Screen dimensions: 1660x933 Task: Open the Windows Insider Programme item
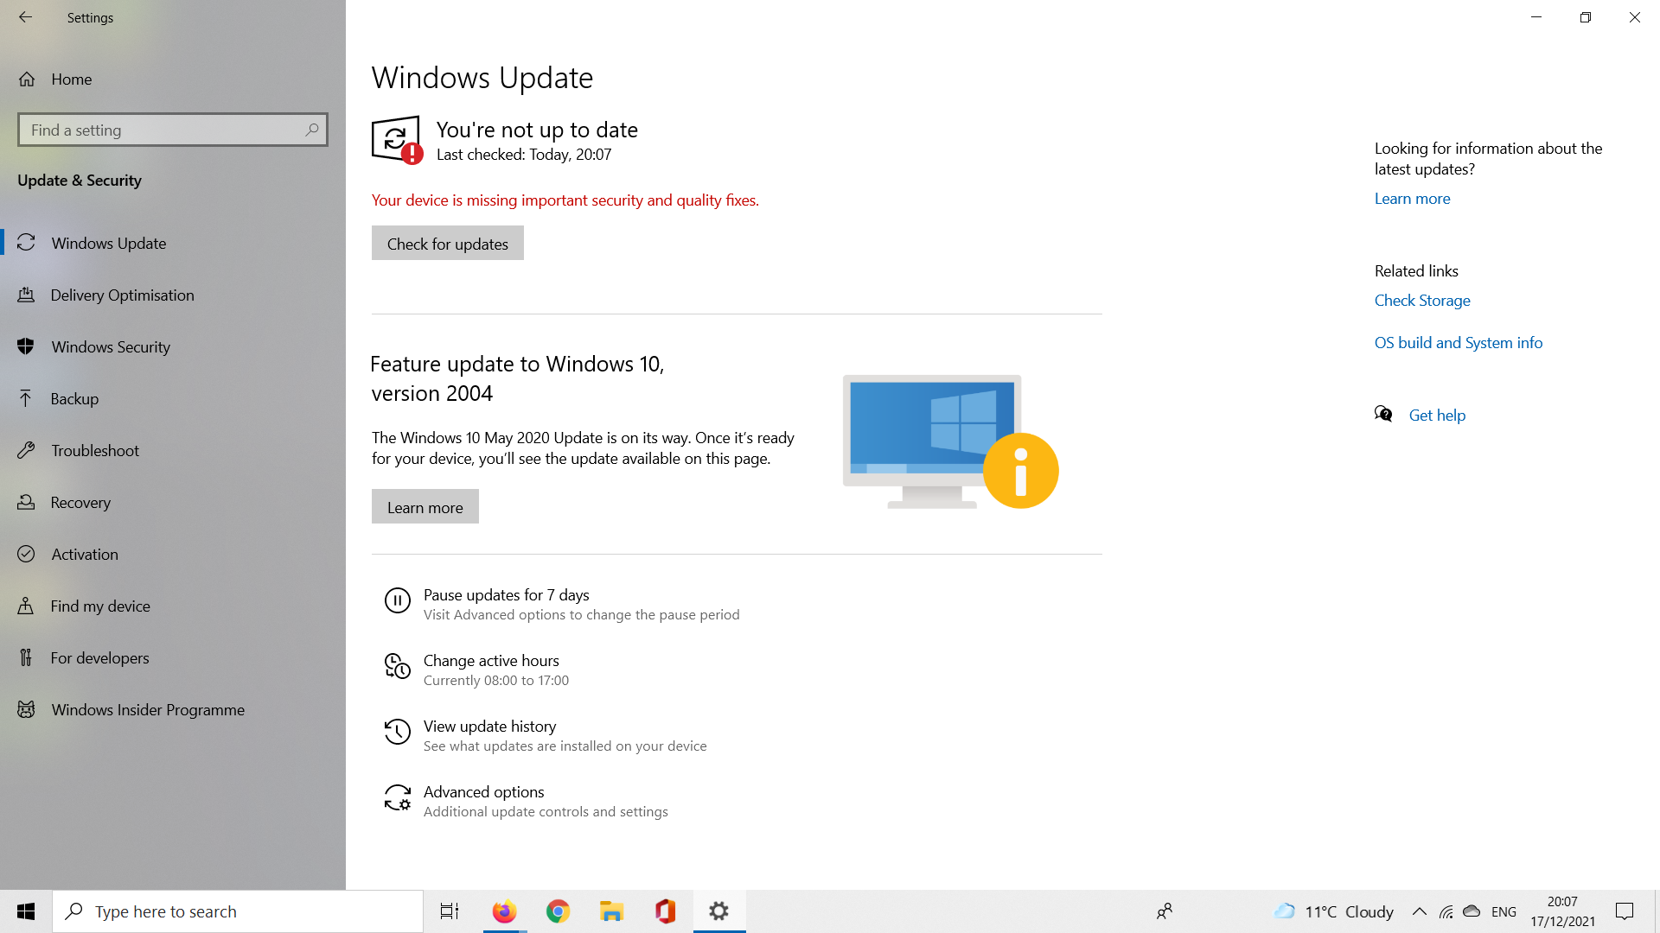tap(147, 710)
